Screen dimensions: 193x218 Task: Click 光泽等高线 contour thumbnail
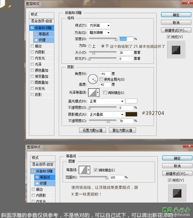pyautogui.click(x=92, y=92)
